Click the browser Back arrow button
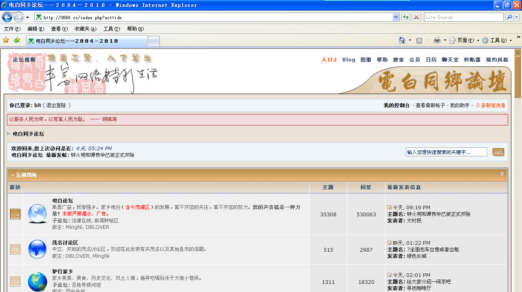Image resolution: width=522 pixels, height=292 pixels. (7, 17)
